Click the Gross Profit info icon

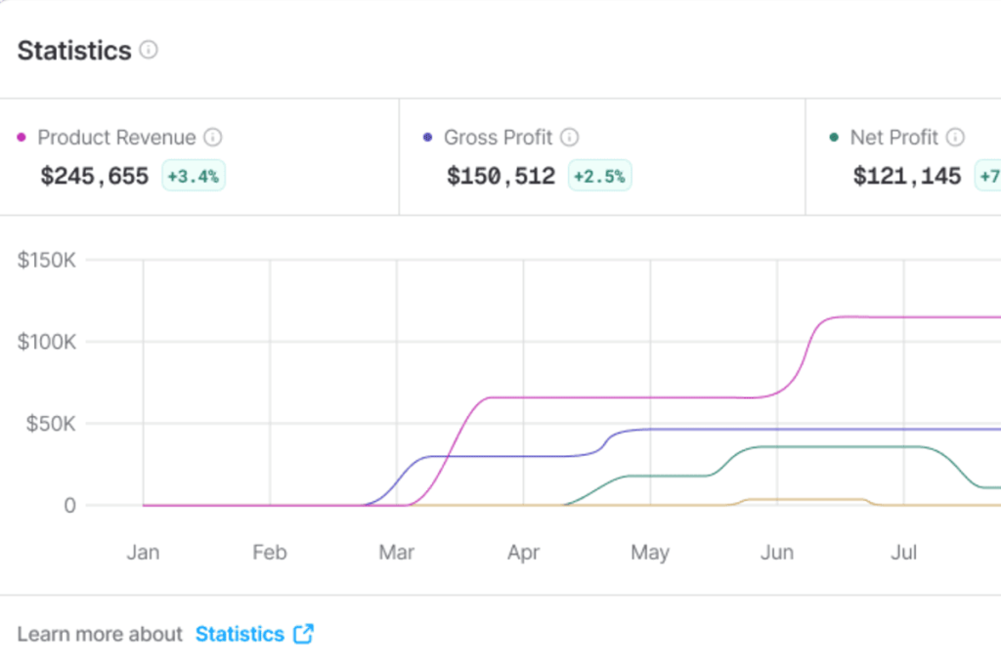pos(569,138)
